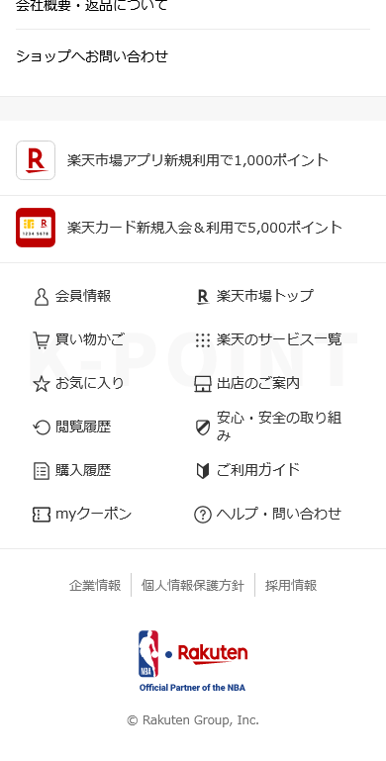This screenshot has width=386, height=761.
Task: Open 楽天カード新規入会 5,000ポイント banner text
Action: [x=205, y=228]
